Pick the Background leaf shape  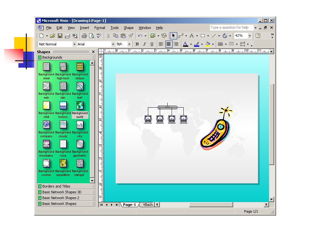click(x=80, y=90)
